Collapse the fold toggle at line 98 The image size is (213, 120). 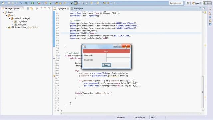tap(59, 56)
